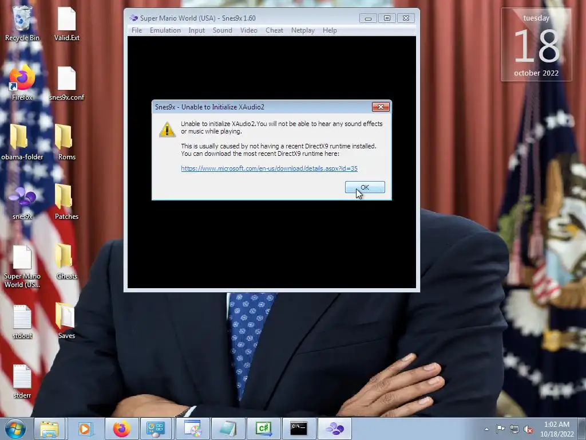Open the File menu in Snes9x
The width and height of the screenshot is (586, 440).
(x=137, y=30)
